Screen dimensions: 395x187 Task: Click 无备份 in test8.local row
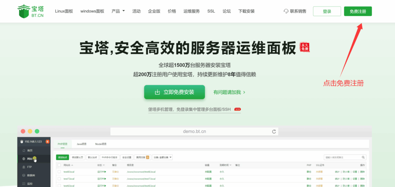(x=115, y=172)
